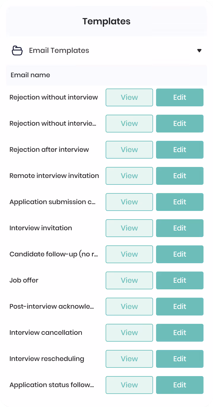Edit the Candidate follow-up template

(180, 254)
